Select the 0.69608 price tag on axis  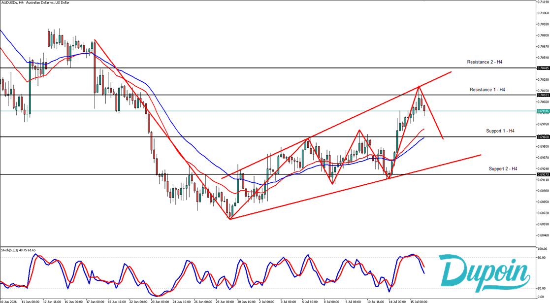(543, 137)
